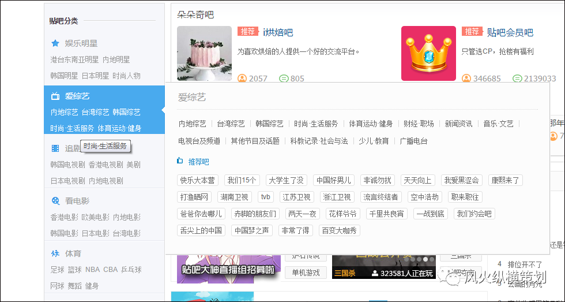Click the film reel icon beside 看电影
565x302 pixels.
pyautogui.click(x=55, y=201)
